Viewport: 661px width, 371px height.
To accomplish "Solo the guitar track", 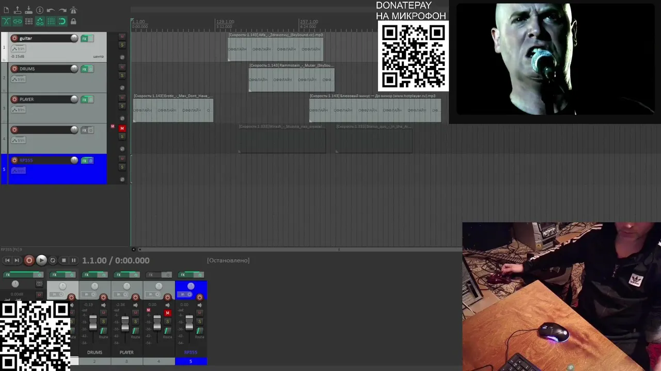I will click(x=122, y=45).
